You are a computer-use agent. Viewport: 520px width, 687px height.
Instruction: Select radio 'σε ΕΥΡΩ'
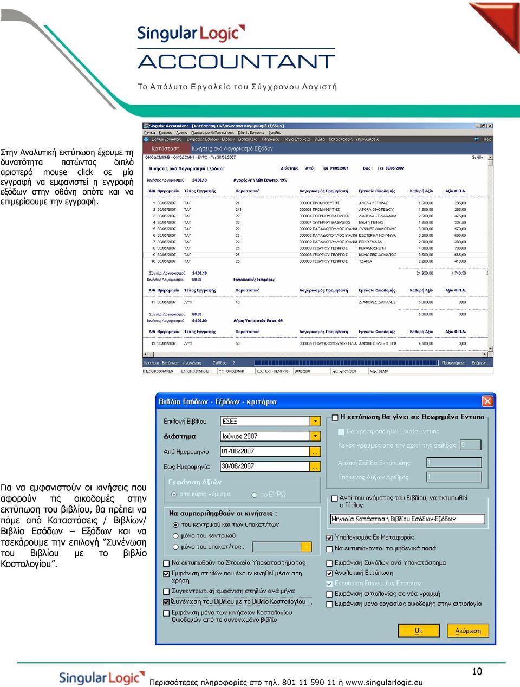tap(254, 494)
